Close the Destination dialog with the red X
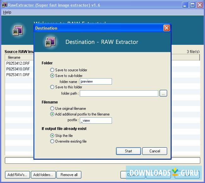This screenshot has width=205, height=183. pyautogui.click(x=167, y=28)
